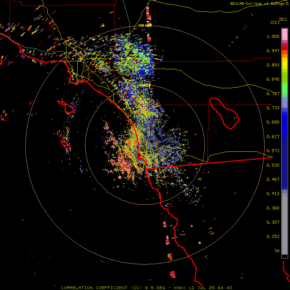Viewport: 290px width, 290px height.
Task: Pick the red segment of the color bar
Action: 285,48
